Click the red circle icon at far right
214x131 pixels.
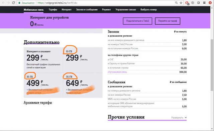(x=210, y=3)
